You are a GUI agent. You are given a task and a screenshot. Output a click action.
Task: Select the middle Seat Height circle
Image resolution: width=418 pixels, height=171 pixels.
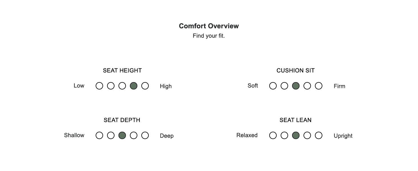122,86
